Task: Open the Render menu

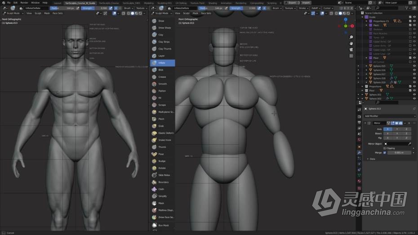Action: pyautogui.click(x=24, y=3)
